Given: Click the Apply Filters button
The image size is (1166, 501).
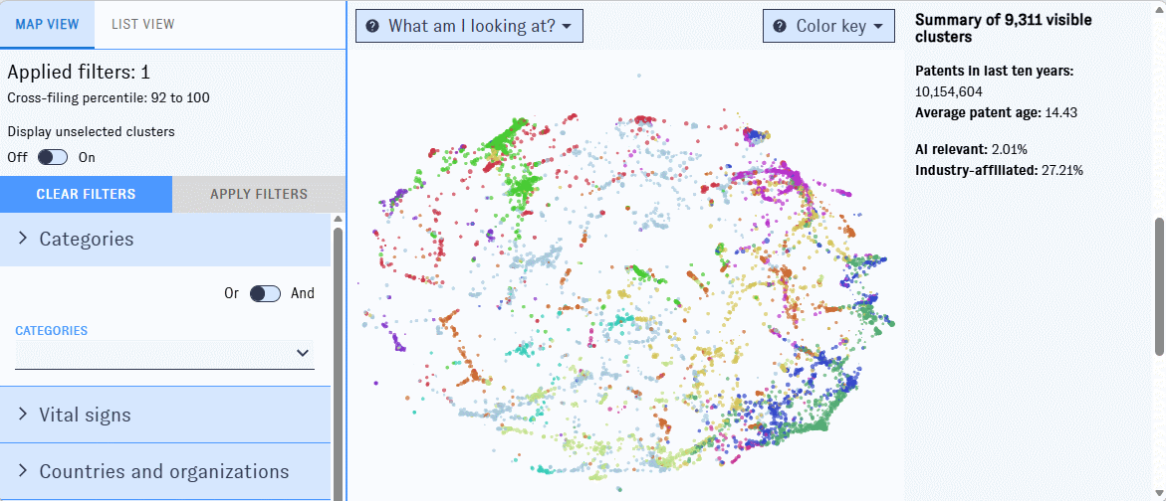Looking at the screenshot, I should pyautogui.click(x=259, y=195).
